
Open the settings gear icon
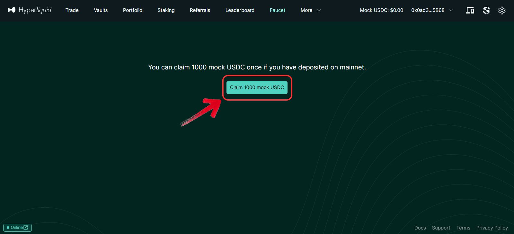[502, 10]
